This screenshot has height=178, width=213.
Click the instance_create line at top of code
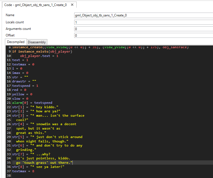coord(100,47)
